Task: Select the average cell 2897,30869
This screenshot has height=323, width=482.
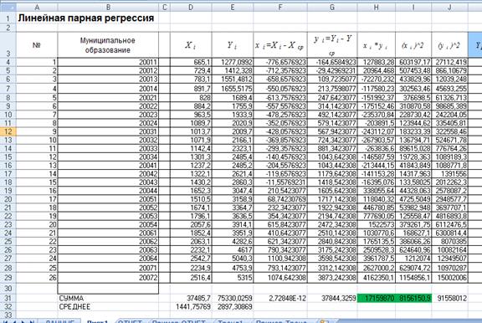Action: pyautogui.click(x=233, y=307)
